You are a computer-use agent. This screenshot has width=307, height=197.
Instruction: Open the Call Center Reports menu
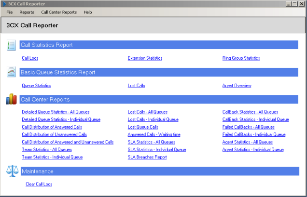click(x=59, y=13)
